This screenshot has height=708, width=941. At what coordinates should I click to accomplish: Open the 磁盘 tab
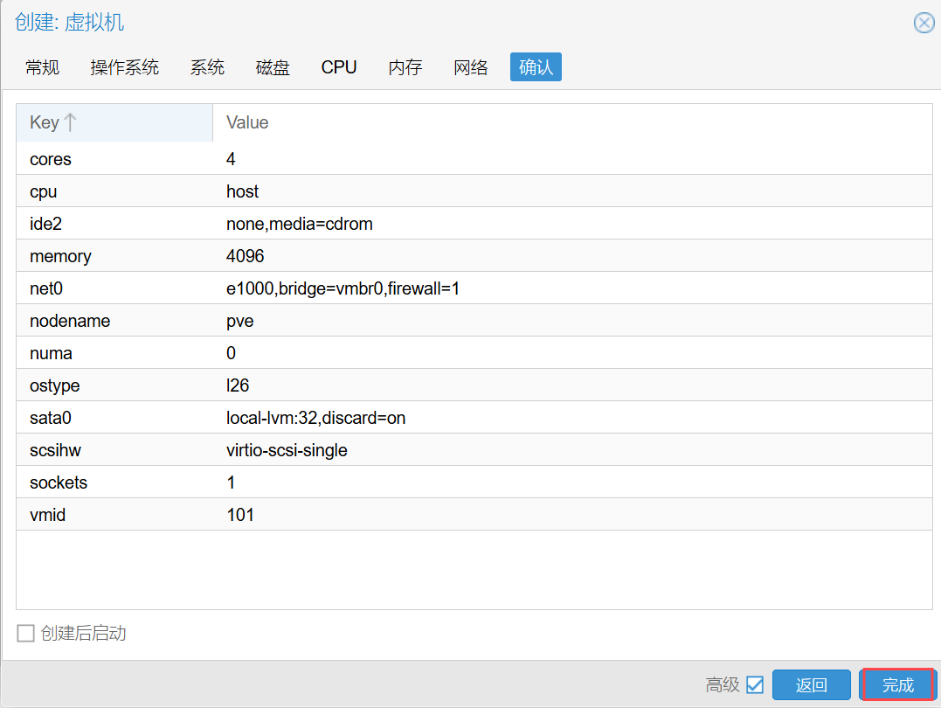click(273, 67)
